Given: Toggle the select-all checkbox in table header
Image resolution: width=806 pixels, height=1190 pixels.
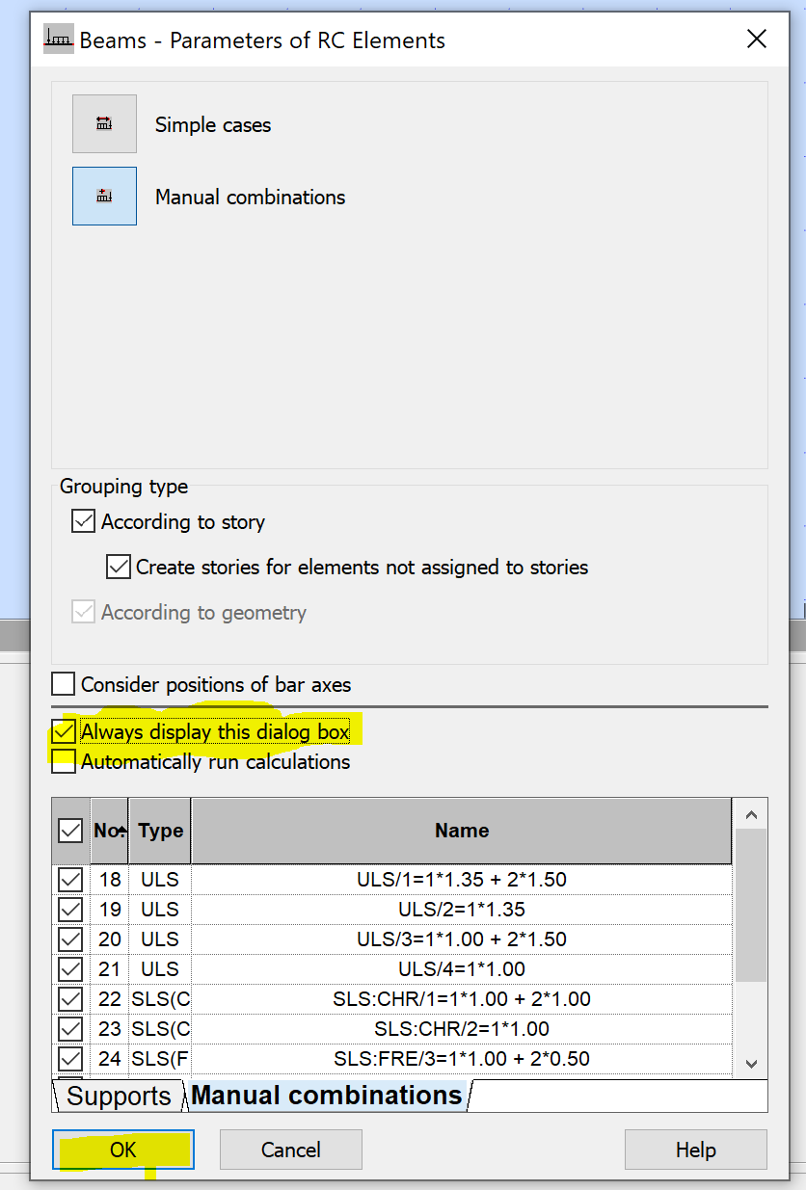Looking at the screenshot, I should point(68,831).
